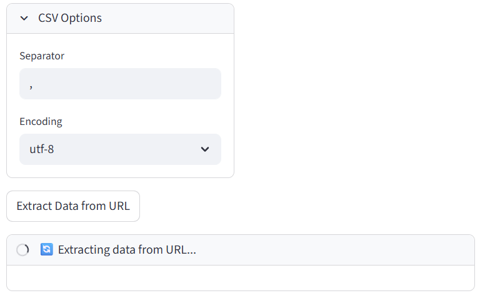Click the CSV Options header title
This screenshot has width=480, height=298.
(x=70, y=18)
